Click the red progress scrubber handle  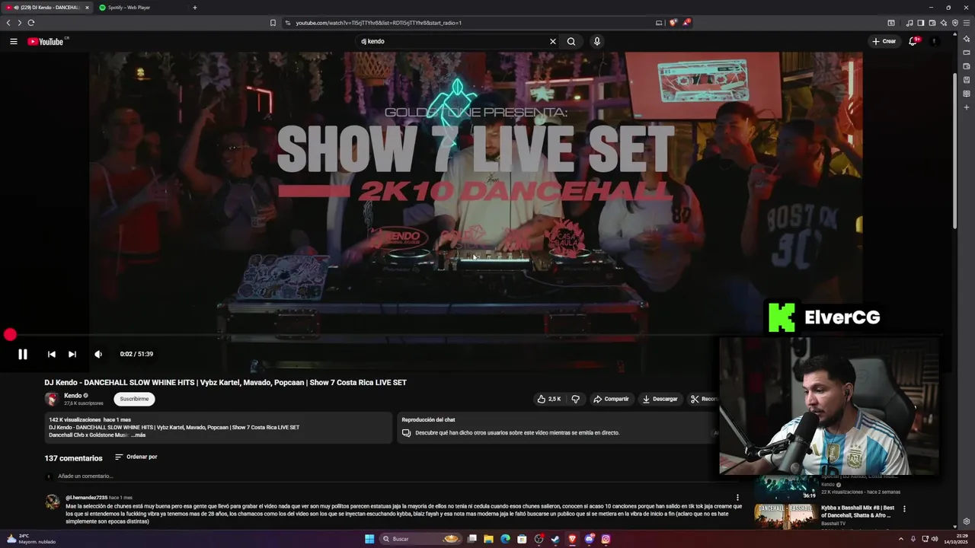(10, 335)
